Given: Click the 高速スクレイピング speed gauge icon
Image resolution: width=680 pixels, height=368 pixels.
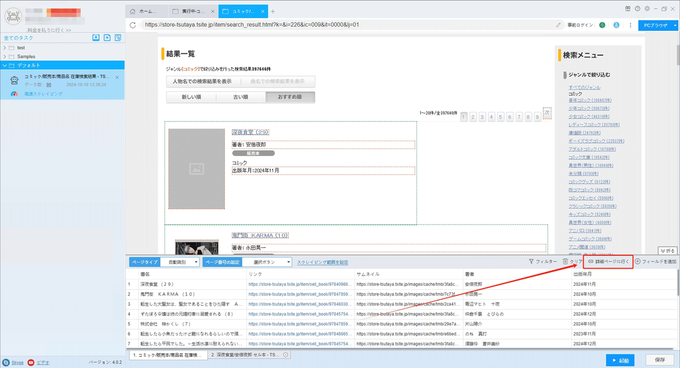Looking at the screenshot, I should tap(15, 94).
